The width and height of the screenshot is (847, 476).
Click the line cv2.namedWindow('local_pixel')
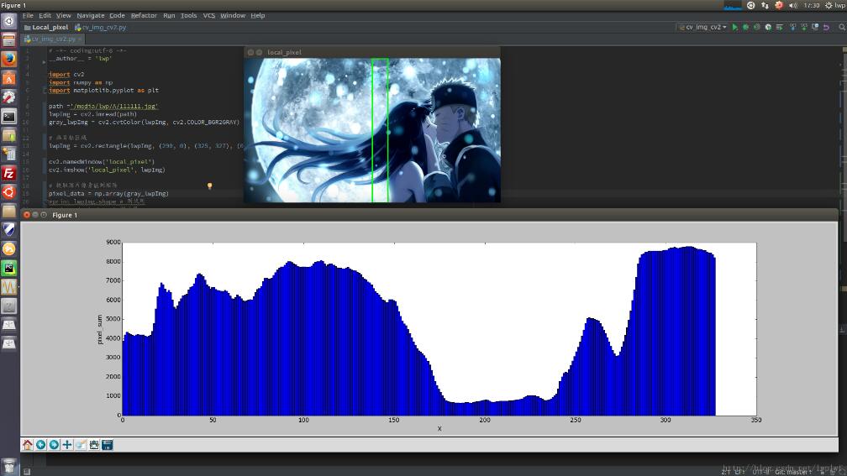(102, 162)
